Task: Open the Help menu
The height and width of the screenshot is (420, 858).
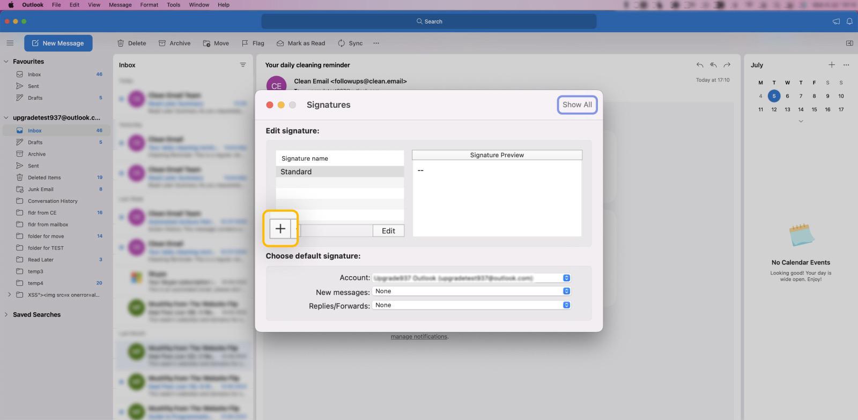Action: (224, 5)
